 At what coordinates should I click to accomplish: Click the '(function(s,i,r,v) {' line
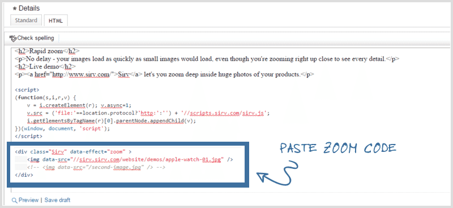point(45,97)
